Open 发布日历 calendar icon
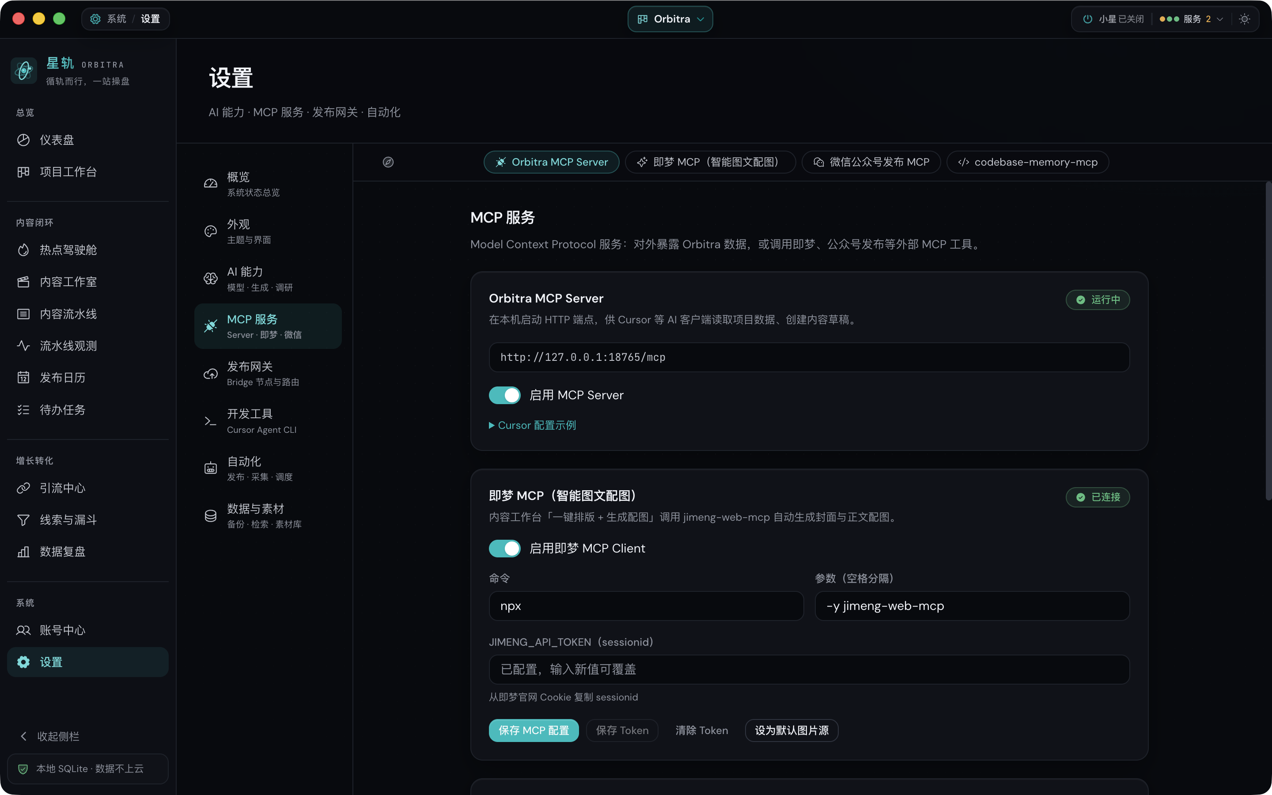Screen dimensions: 1272x795 click(23, 378)
